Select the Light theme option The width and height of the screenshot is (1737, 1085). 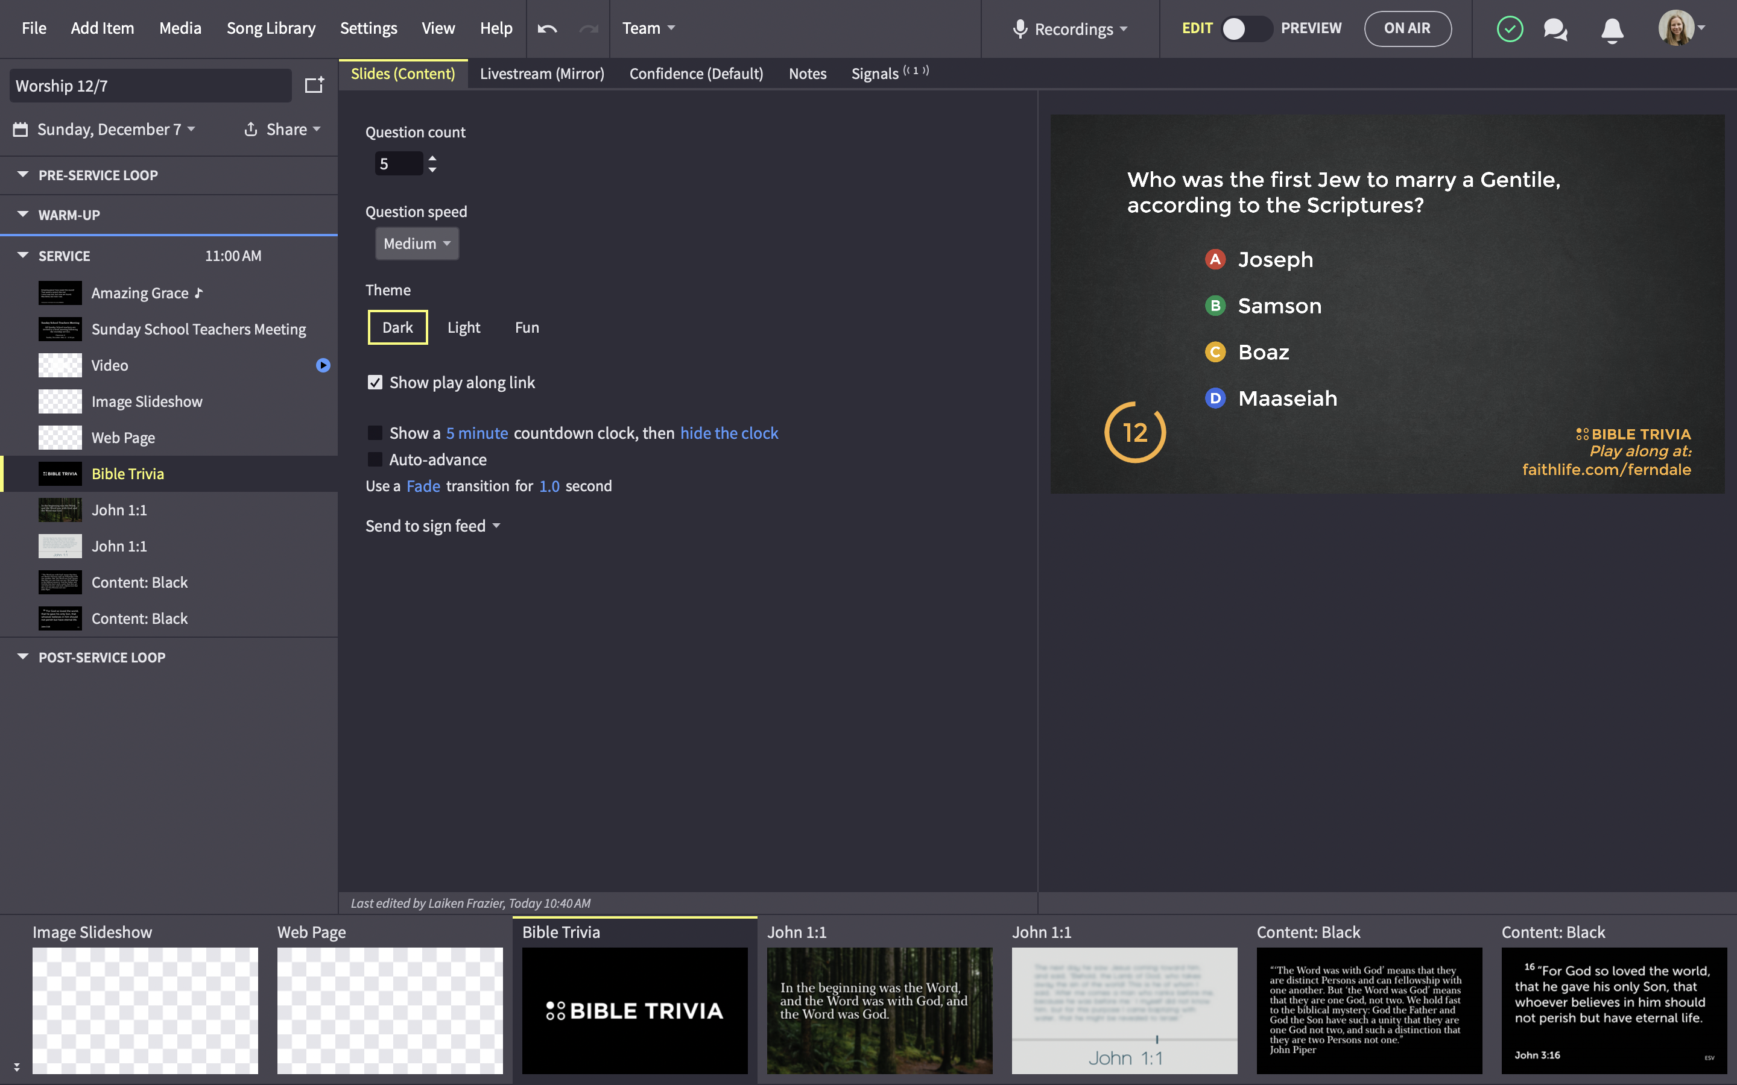(x=464, y=327)
